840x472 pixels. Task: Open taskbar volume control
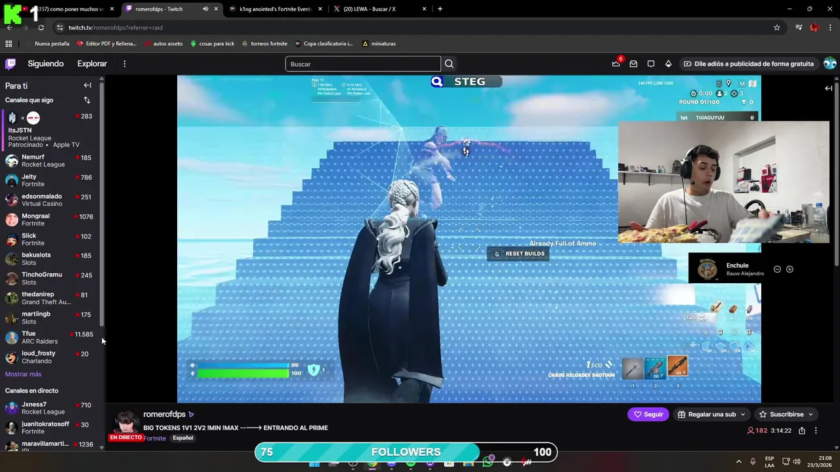coord(797,462)
